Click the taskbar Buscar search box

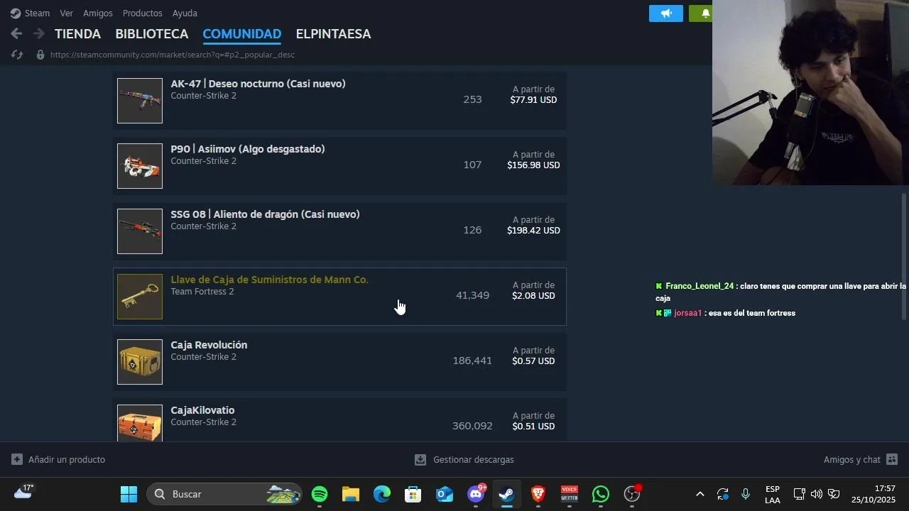point(224,494)
